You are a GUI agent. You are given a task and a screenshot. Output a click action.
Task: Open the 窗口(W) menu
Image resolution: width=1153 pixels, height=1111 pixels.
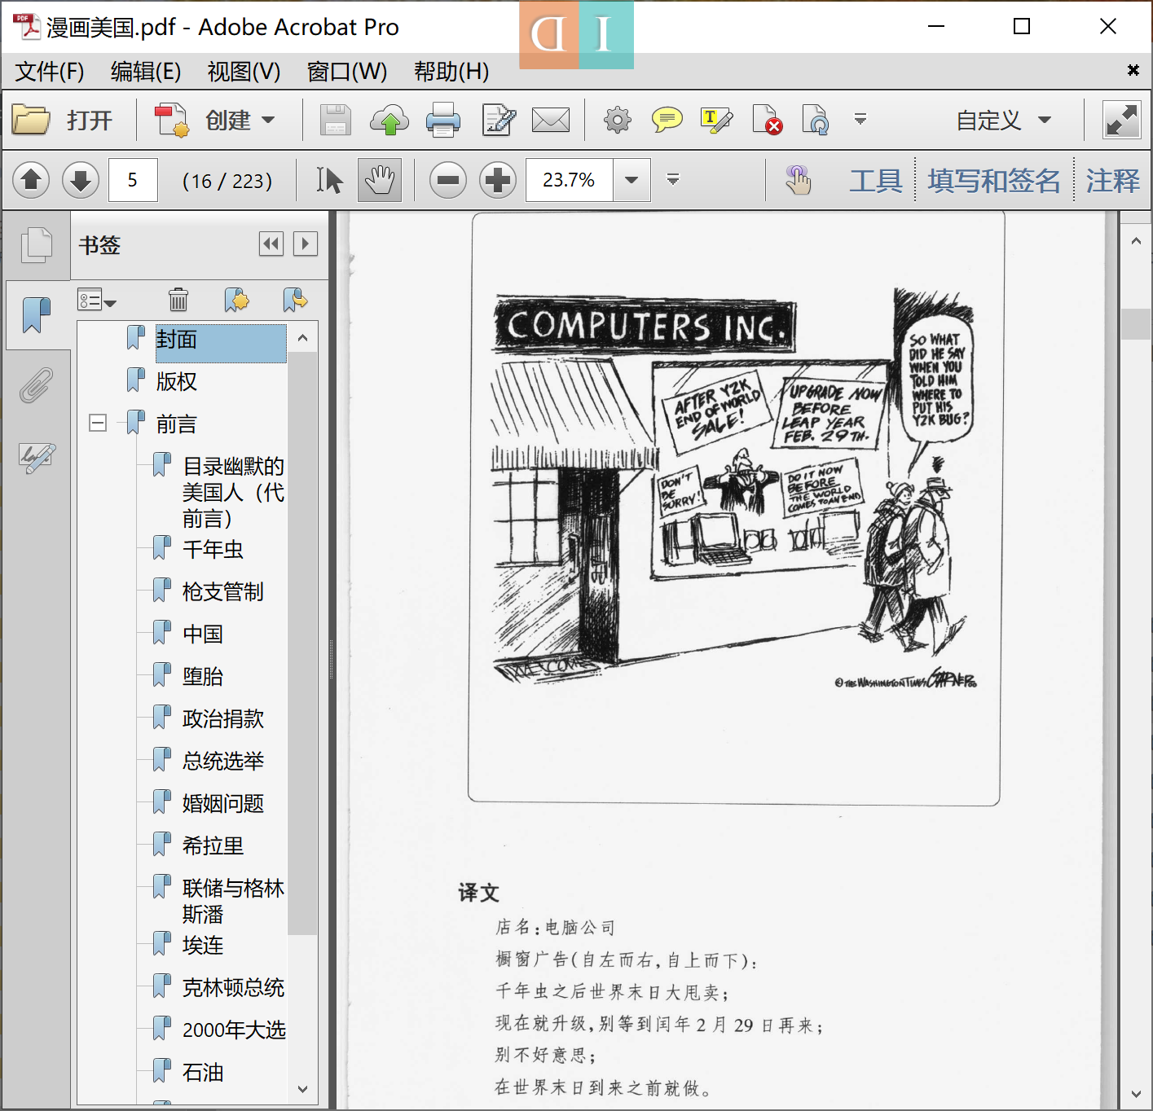click(x=347, y=72)
